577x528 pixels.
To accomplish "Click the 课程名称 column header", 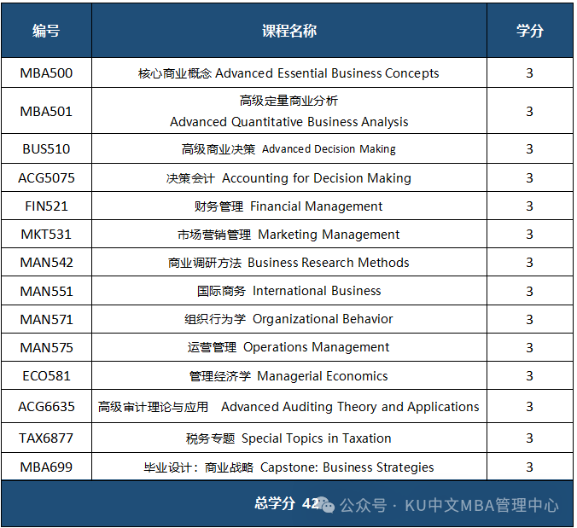I will click(x=288, y=31).
